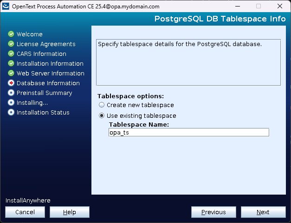Click the Welcome step label

[30, 34]
